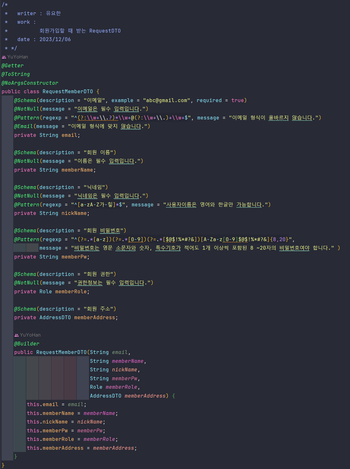
Task: Click the "비밀번호는 영문 소문자와..." message string
Action: (x=202, y=248)
